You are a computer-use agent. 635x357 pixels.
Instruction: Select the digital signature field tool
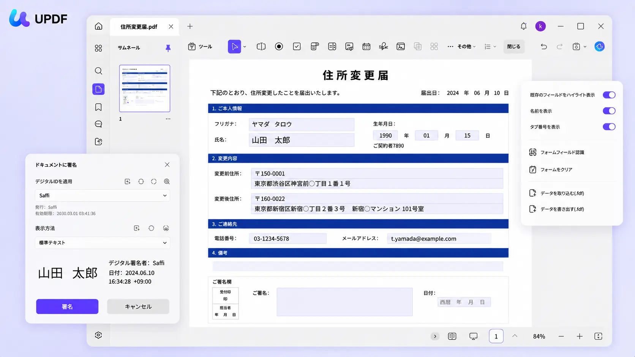383,46
